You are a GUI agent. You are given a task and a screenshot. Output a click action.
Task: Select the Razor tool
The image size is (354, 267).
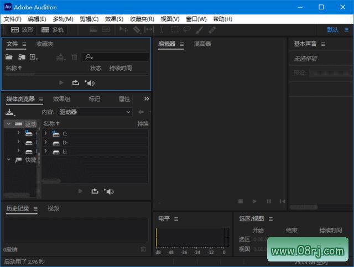[x=137, y=29]
